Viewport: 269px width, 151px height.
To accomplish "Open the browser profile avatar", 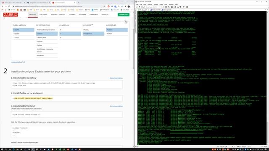I will click(129, 6).
